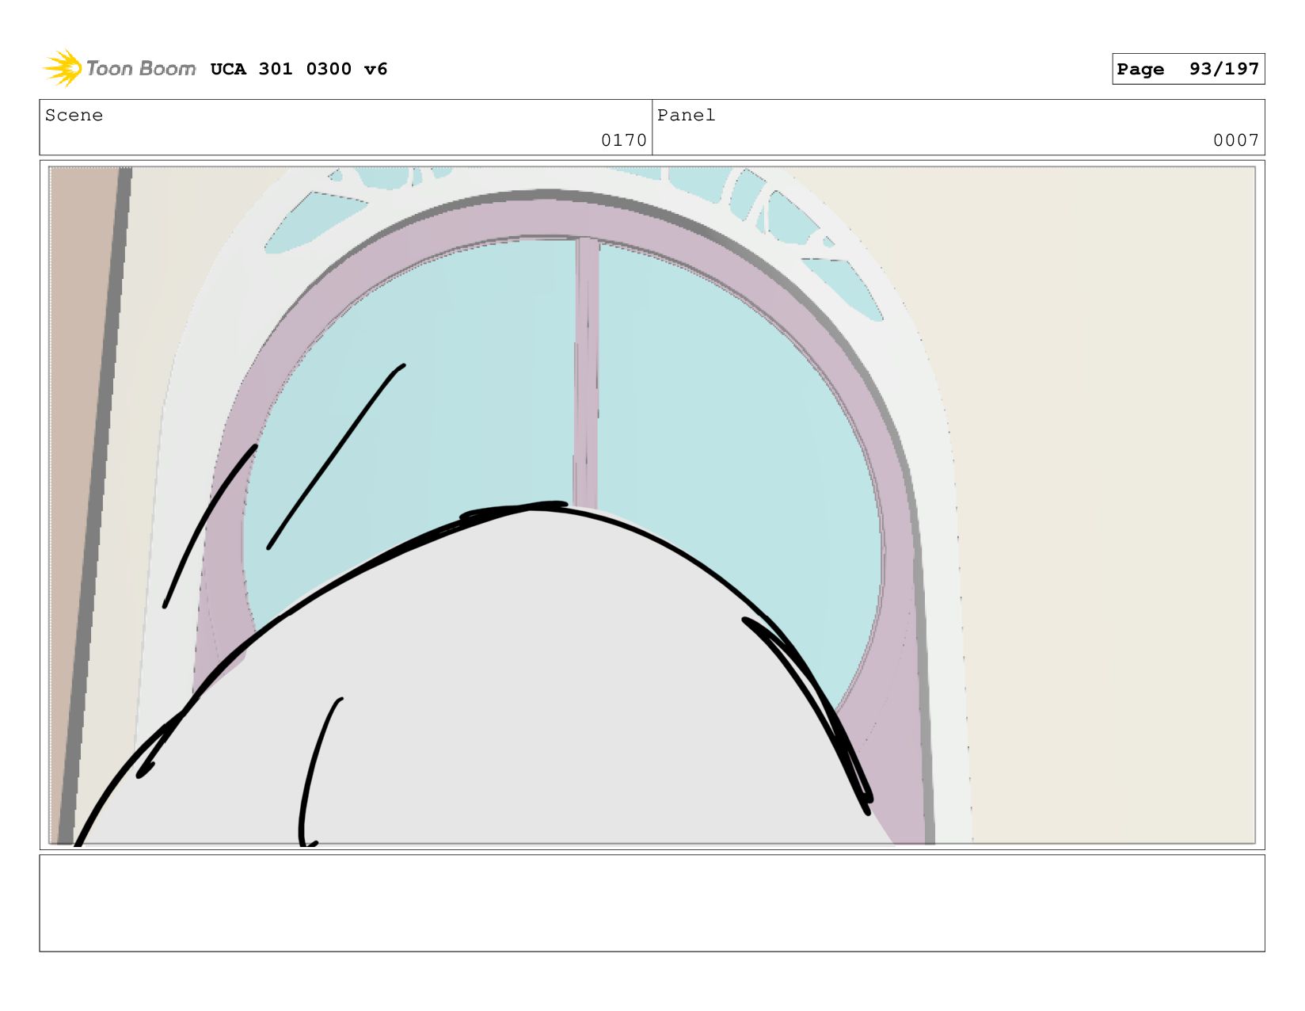
Task: Select panel number '0007'
Action: click(1235, 140)
